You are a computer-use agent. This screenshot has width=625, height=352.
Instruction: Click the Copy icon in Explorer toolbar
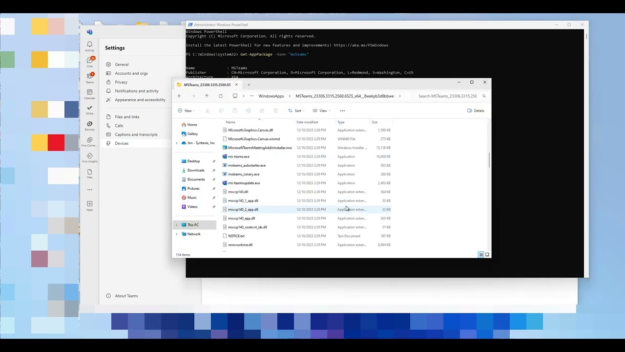tap(221, 110)
